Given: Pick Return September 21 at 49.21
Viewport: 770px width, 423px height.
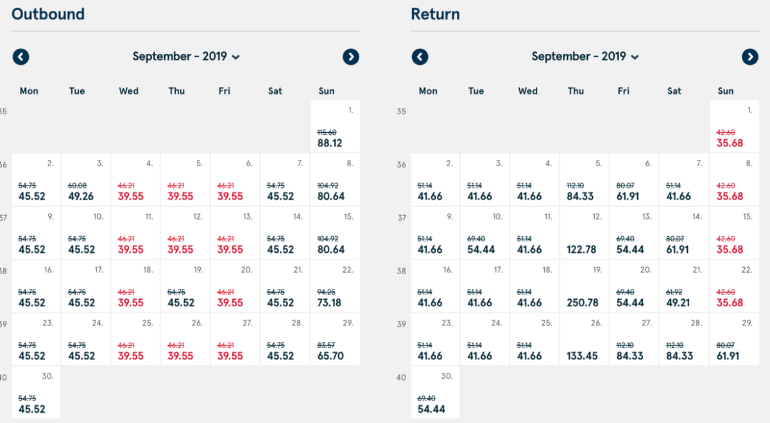Looking at the screenshot, I should (x=684, y=287).
